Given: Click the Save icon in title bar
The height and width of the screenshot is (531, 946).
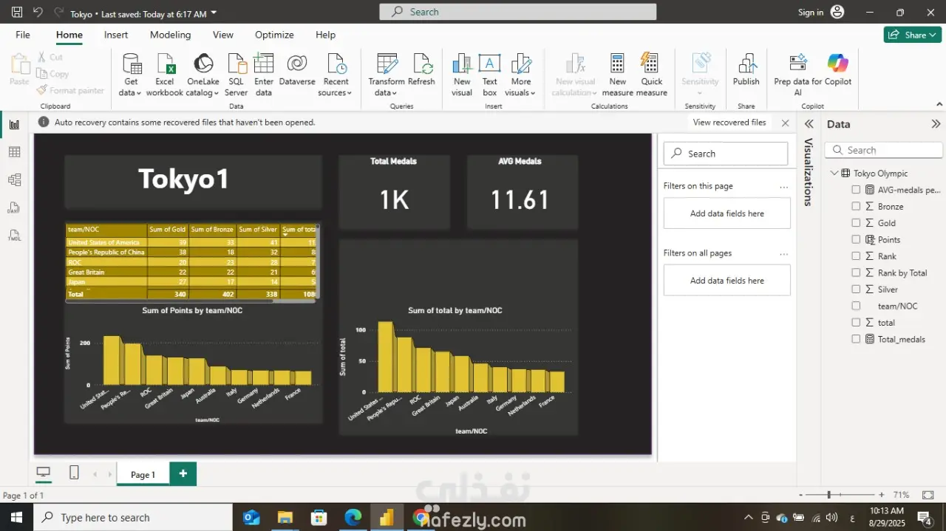Looking at the screenshot, I should [17, 13].
